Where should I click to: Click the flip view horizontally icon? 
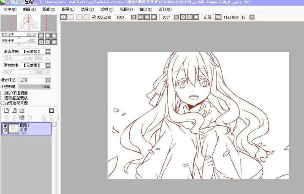[218, 17]
